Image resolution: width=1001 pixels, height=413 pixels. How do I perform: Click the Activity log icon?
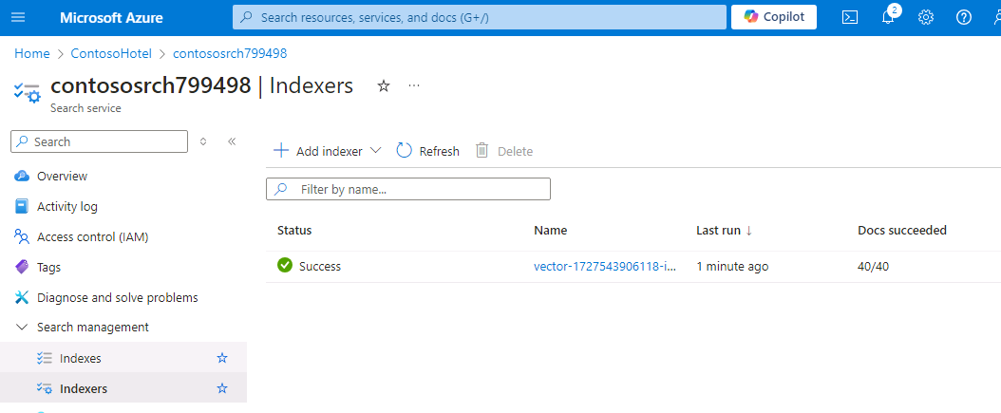pyautogui.click(x=22, y=206)
